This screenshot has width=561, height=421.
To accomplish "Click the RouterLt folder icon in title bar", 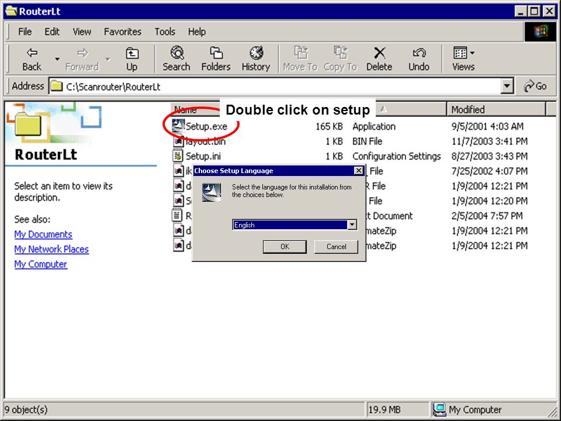I will (x=11, y=11).
